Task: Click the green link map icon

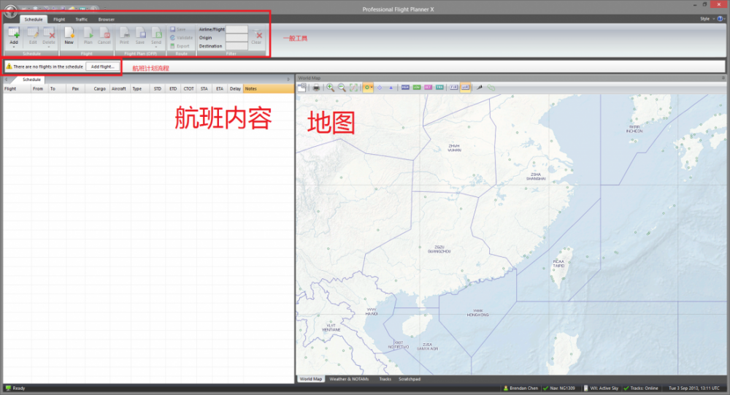Action: coord(491,88)
